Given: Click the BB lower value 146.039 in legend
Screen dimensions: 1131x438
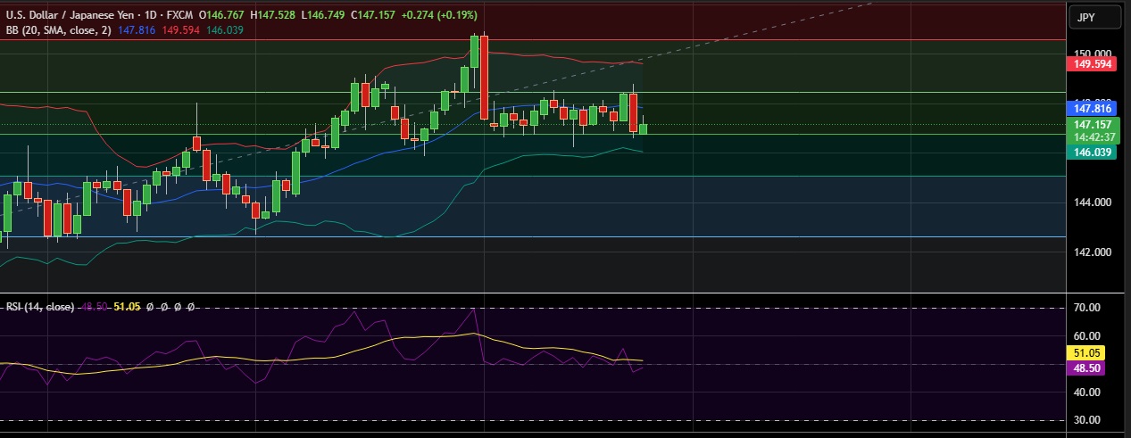Looking at the screenshot, I should [225, 29].
